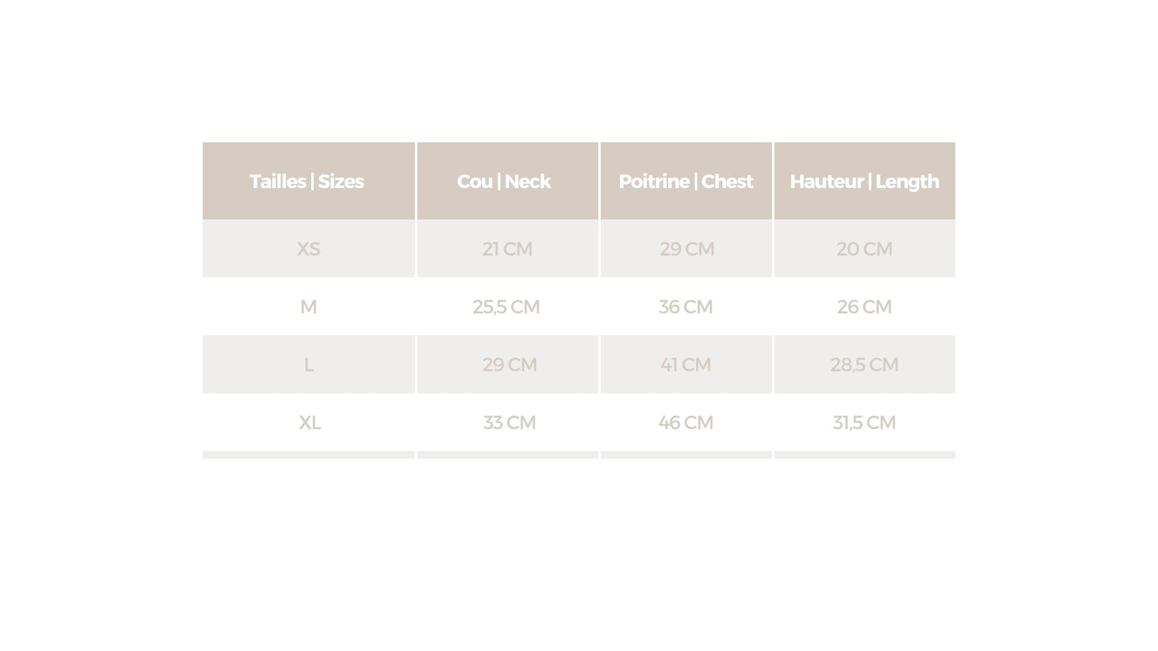Image resolution: width=1158 pixels, height=651 pixels.
Task: Click the XL chest value 46 CM
Action: (686, 423)
